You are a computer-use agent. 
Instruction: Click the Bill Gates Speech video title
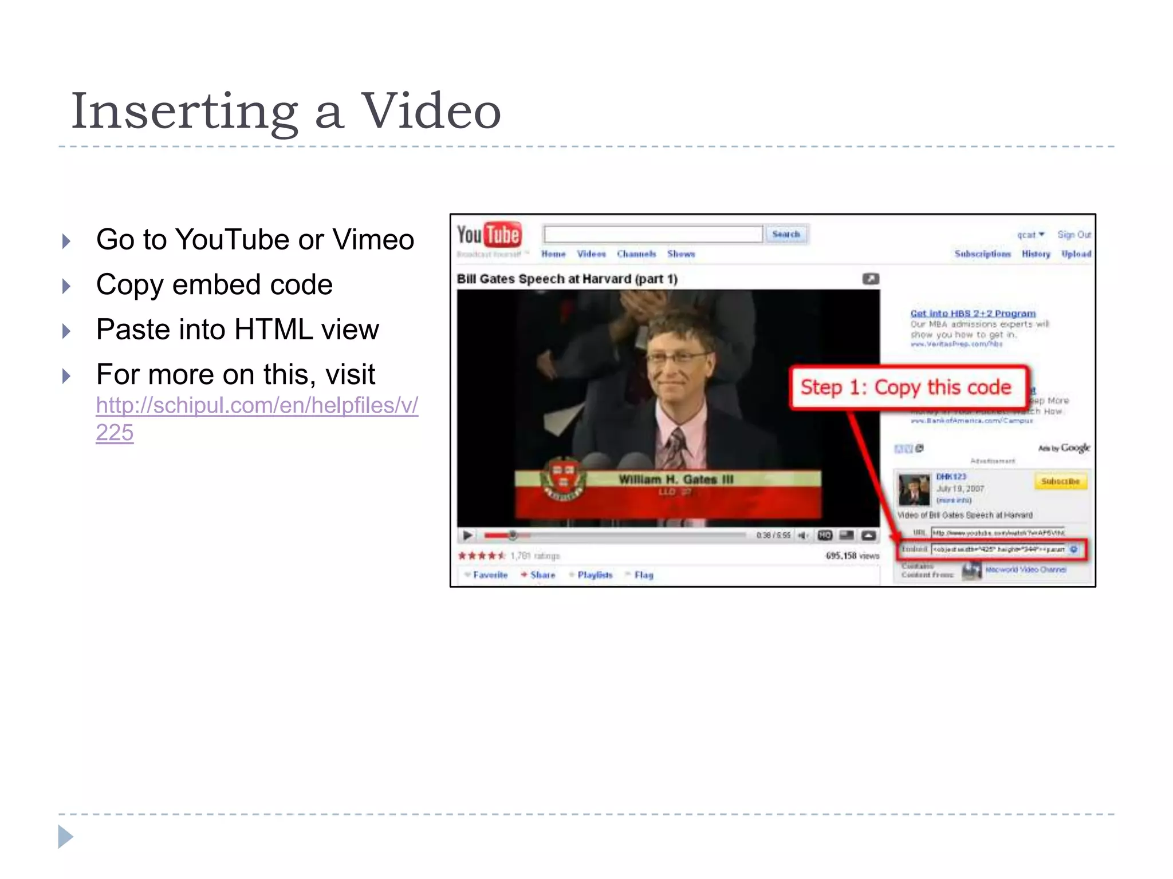567,279
